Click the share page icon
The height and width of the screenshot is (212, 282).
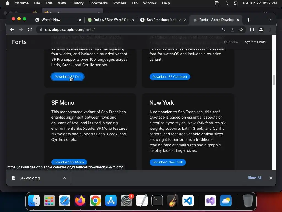pyautogui.click(x=232, y=30)
